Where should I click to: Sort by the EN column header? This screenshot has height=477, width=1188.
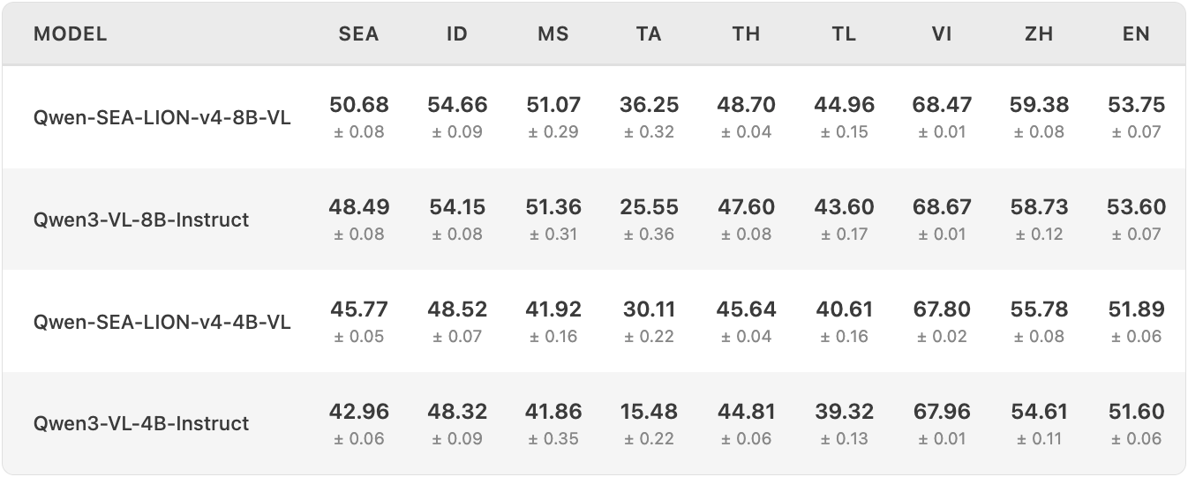pos(1136,34)
